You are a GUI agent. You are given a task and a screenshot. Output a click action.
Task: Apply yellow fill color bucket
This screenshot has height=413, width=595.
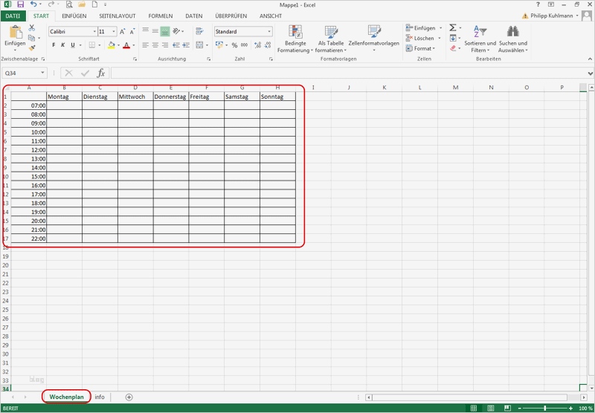pos(111,45)
